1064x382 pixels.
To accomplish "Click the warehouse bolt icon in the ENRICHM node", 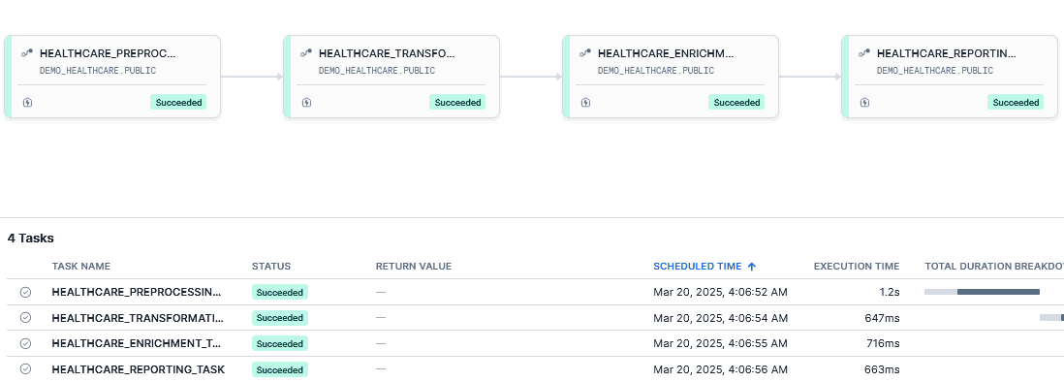I will 585,103.
